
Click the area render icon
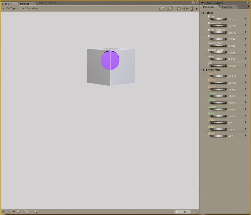pyautogui.click(x=169, y=8)
